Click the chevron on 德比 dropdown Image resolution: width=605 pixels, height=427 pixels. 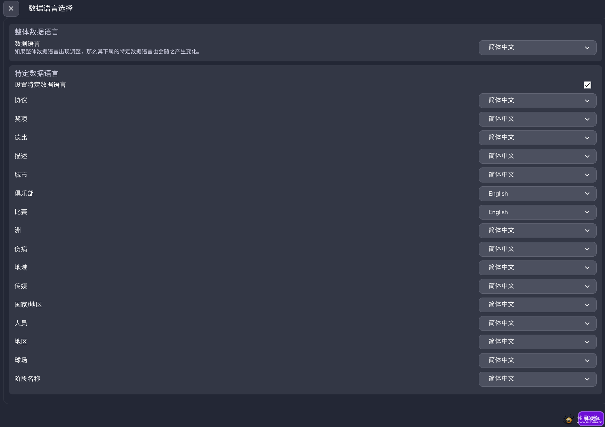click(587, 138)
